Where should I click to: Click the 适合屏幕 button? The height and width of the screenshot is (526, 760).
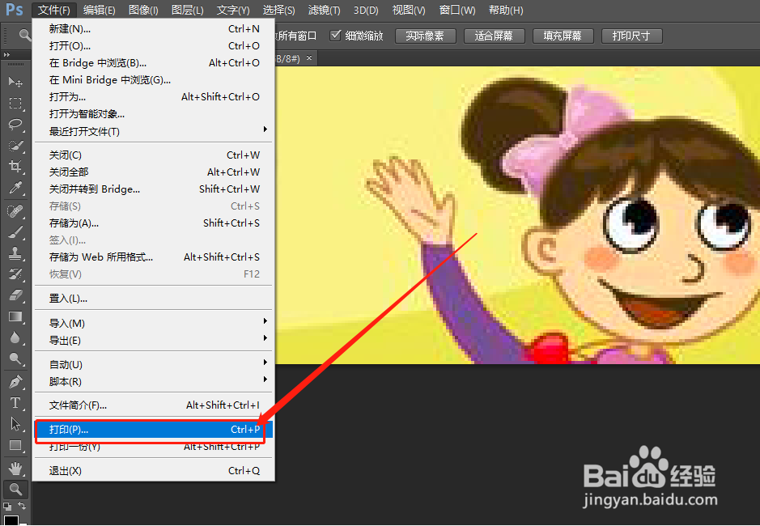(x=494, y=36)
